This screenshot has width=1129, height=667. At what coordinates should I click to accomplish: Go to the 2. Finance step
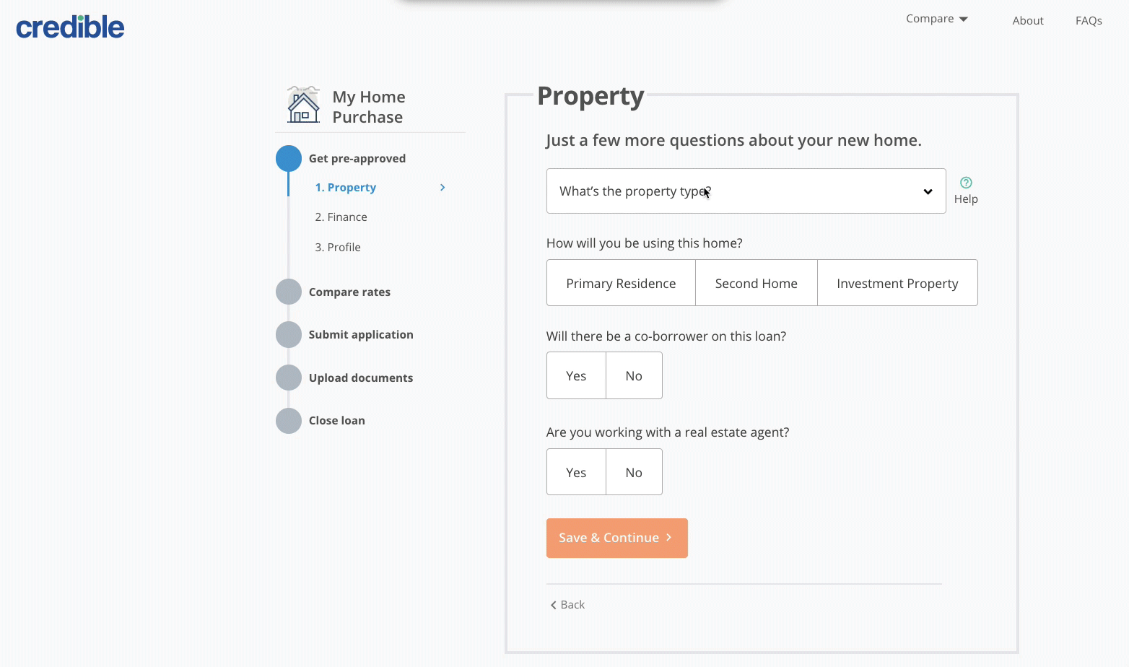point(341,217)
